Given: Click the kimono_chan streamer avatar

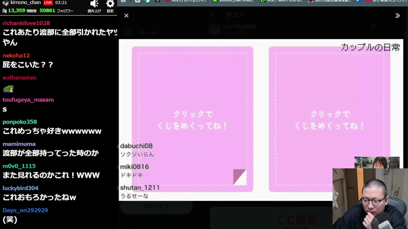Looking at the screenshot, I should 5,3.
